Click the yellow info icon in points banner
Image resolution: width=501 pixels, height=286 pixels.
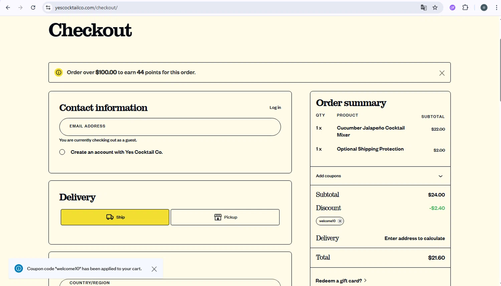point(58,72)
